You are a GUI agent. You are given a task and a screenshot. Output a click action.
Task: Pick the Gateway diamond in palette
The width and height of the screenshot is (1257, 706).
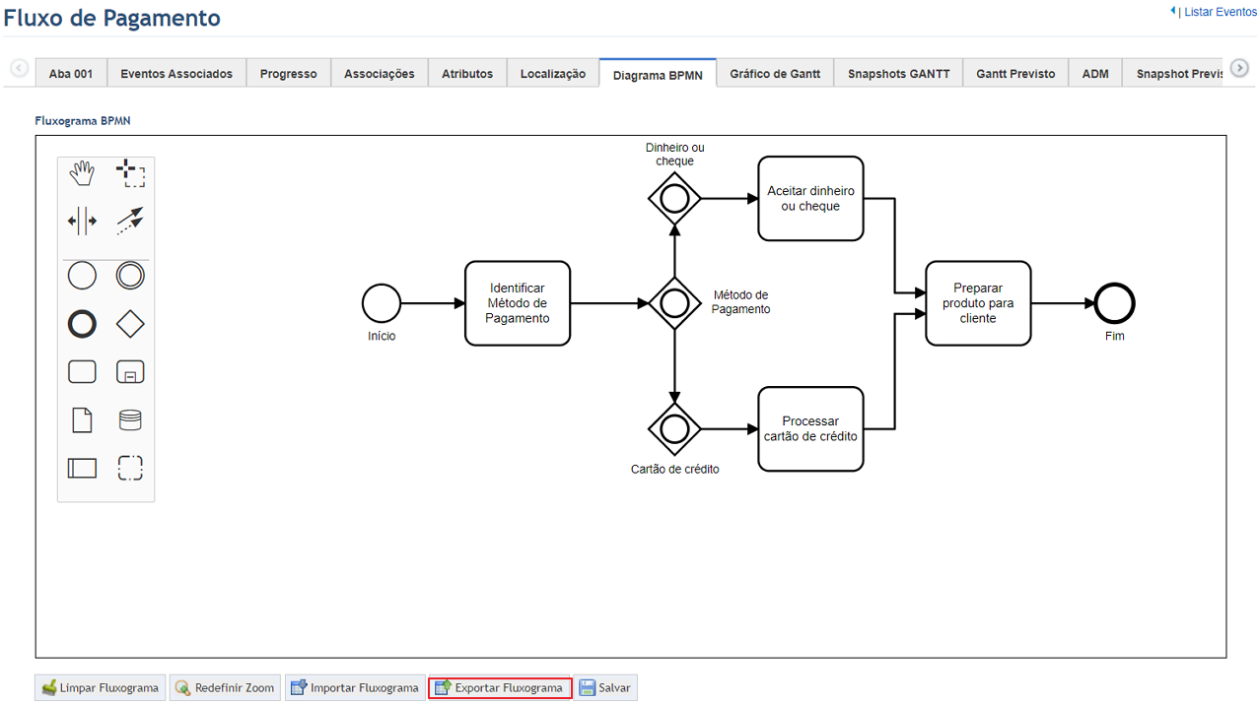point(130,323)
